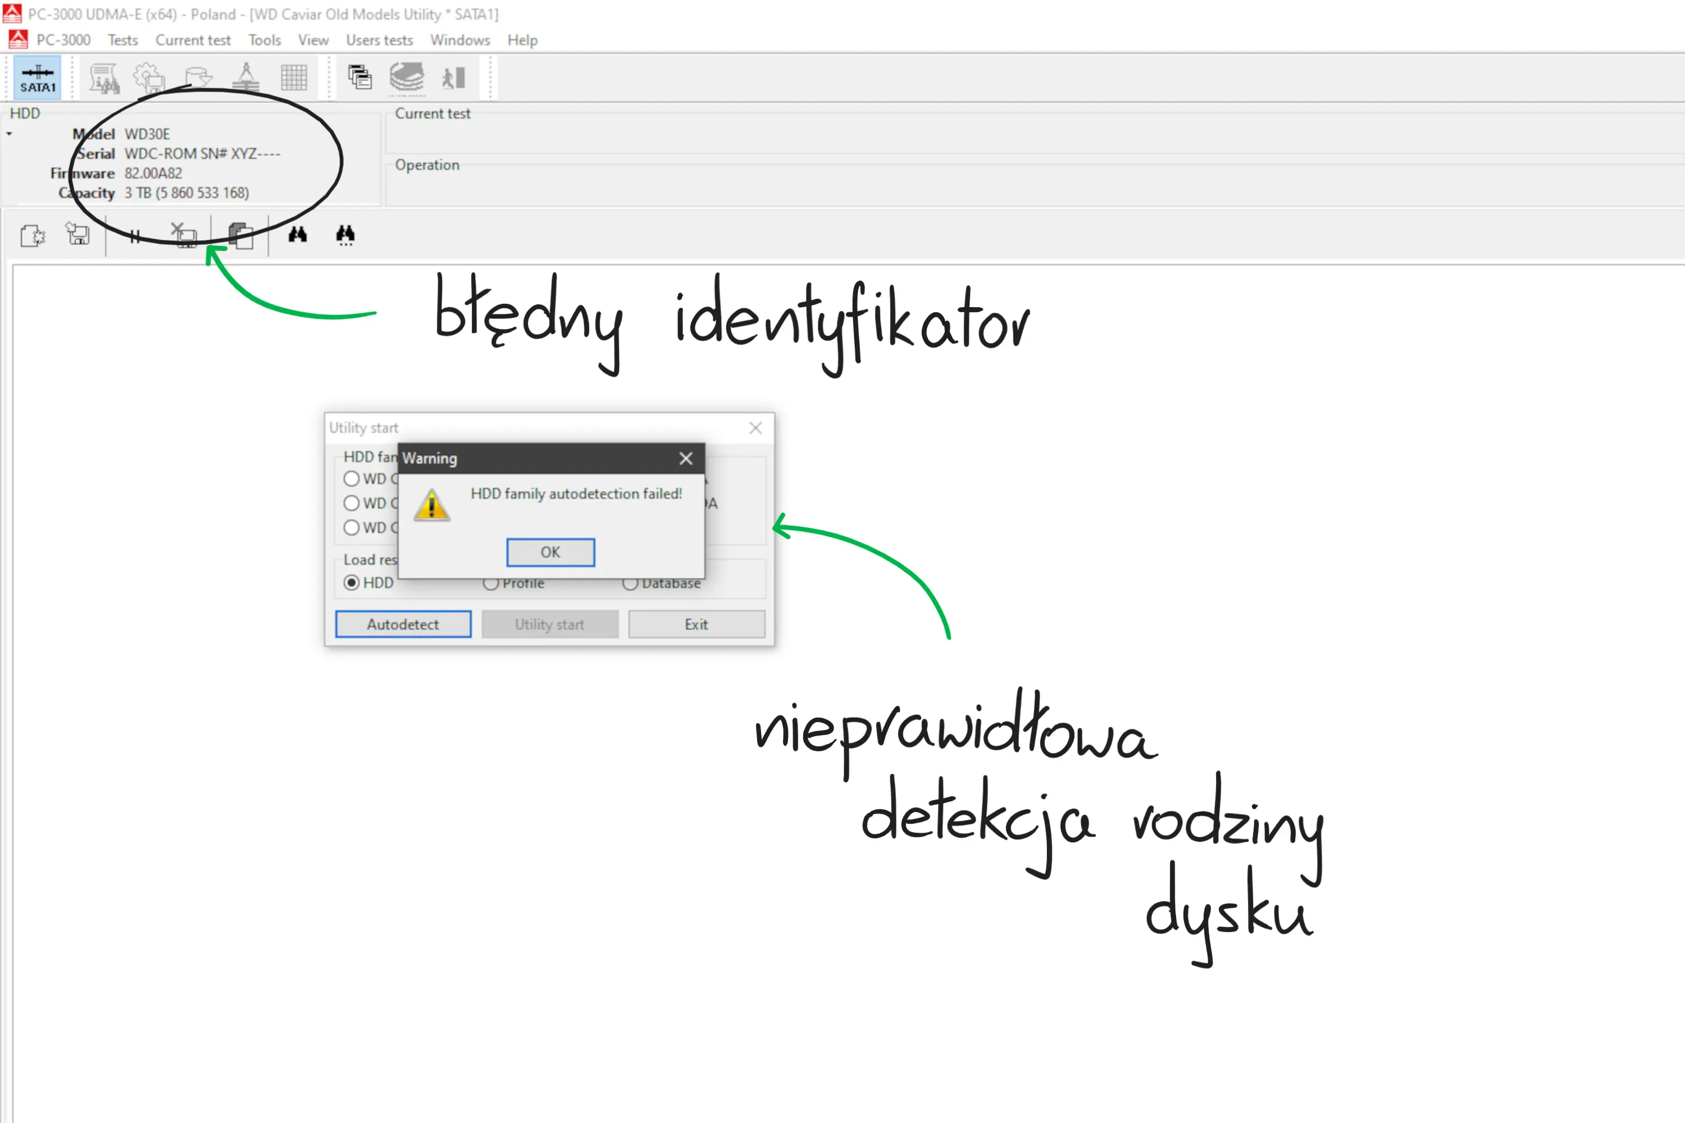Select the SATA1 port button
This screenshot has width=1685, height=1123.
37,78
